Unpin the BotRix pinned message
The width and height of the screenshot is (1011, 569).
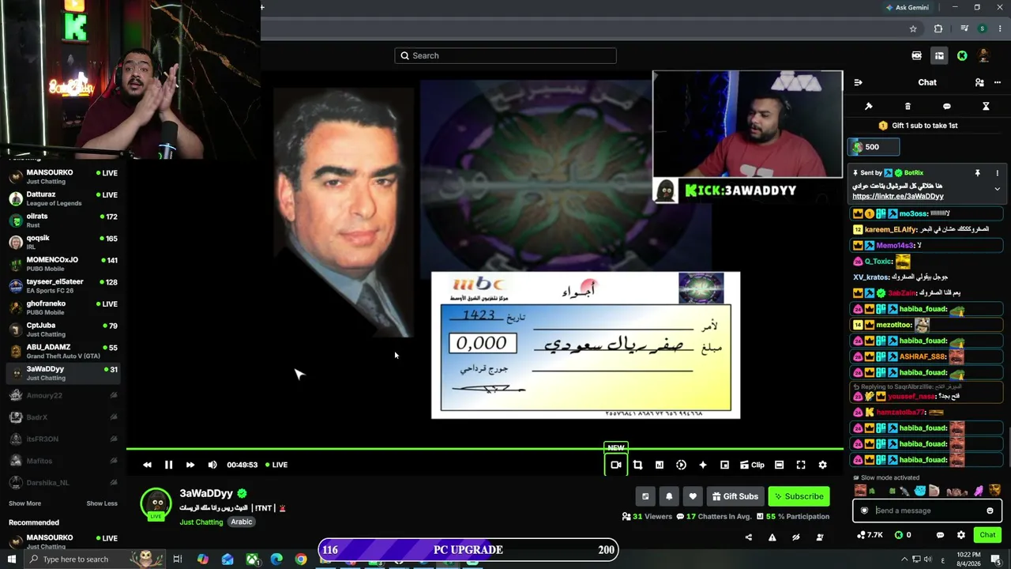tap(977, 173)
